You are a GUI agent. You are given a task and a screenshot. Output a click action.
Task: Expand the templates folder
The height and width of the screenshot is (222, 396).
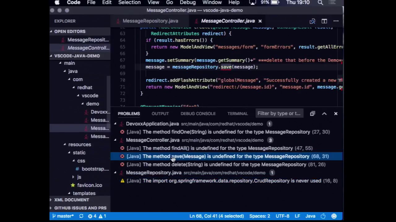coord(84,193)
